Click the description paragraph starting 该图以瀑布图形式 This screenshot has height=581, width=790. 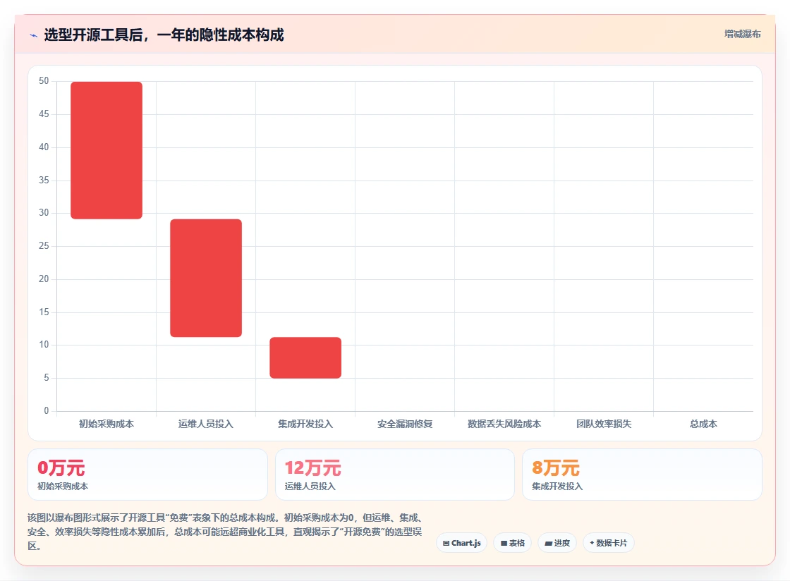[225, 532]
